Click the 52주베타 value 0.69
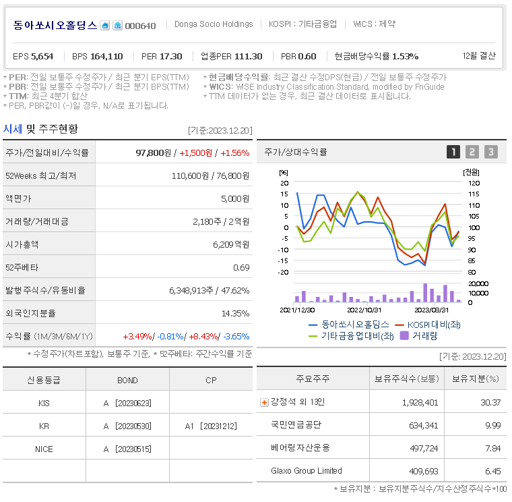This screenshot has width=512, height=502. point(241,268)
